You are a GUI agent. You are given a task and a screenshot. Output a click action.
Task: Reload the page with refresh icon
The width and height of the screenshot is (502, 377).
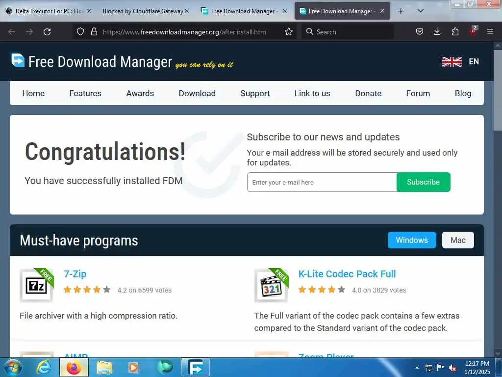coord(47,32)
